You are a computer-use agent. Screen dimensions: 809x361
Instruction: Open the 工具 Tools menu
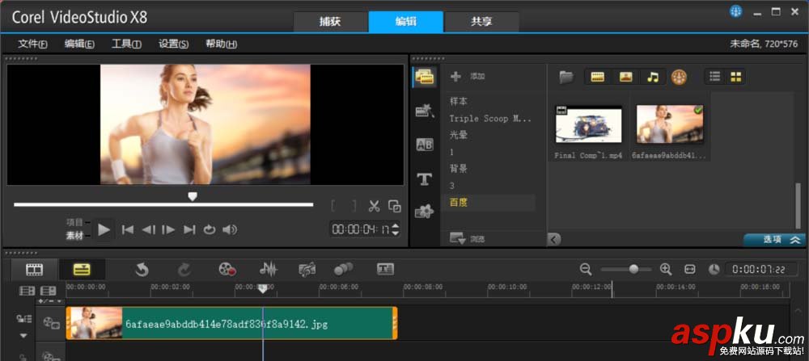(x=126, y=44)
